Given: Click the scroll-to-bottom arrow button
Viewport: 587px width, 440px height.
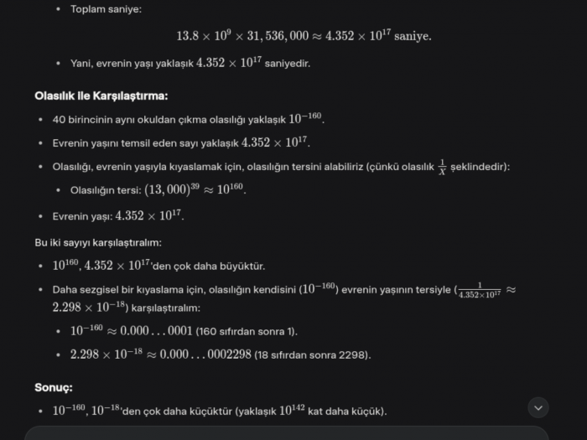Looking at the screenshot, I should (x=538, y=407).
